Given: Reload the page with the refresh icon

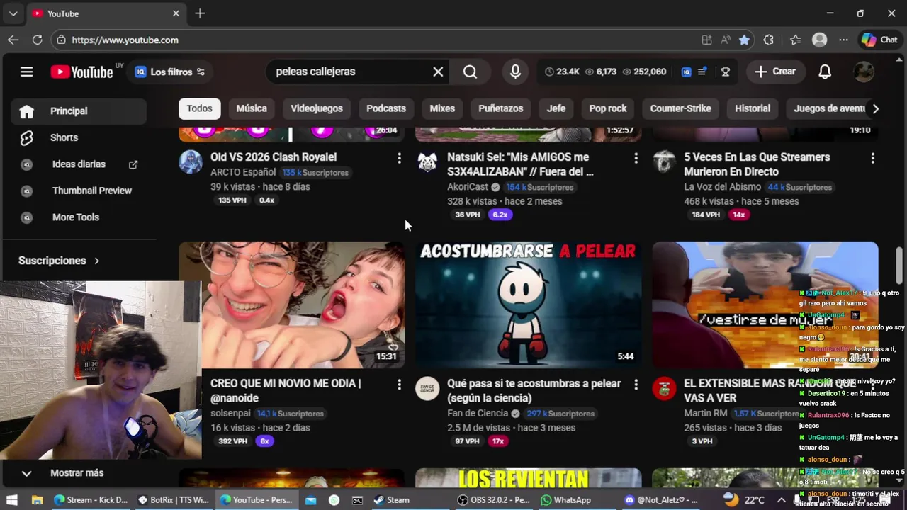Looking at the screenshot, I should 37,40.
